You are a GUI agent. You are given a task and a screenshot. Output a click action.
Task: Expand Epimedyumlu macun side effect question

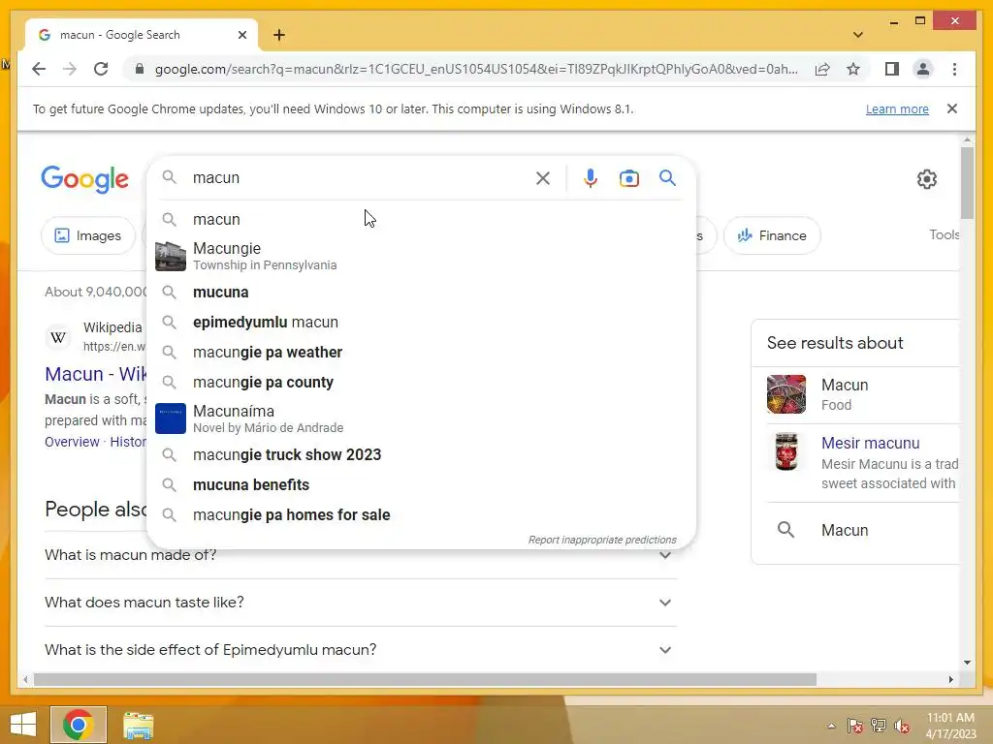point(361,650)
